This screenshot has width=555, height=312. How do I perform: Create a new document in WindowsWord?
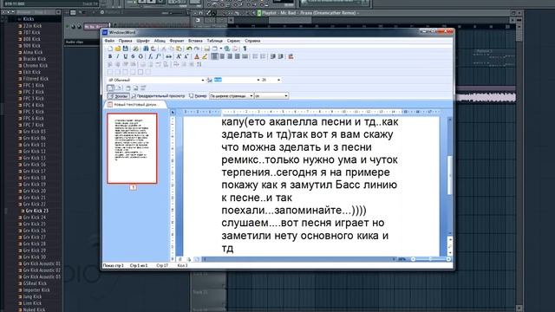[110, 49]
